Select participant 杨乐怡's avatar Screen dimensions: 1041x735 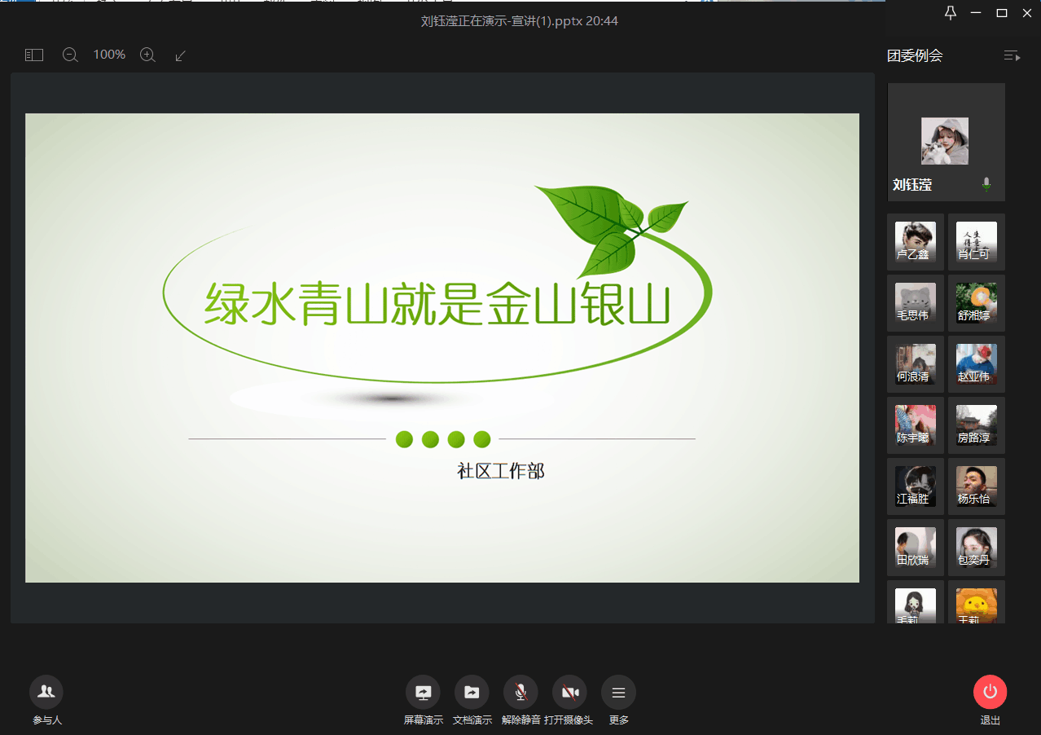tap(976, 486)
